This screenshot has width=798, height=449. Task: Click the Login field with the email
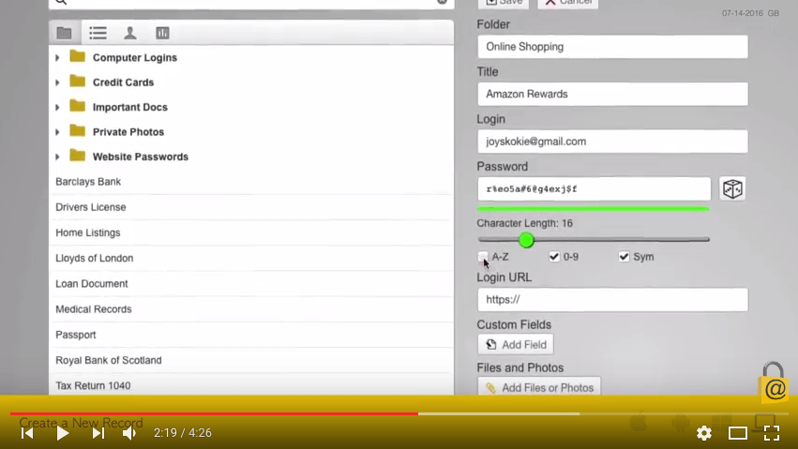click(612, 142)
